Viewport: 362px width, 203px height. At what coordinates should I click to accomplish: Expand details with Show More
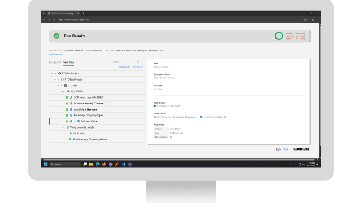tap(55, 54)
